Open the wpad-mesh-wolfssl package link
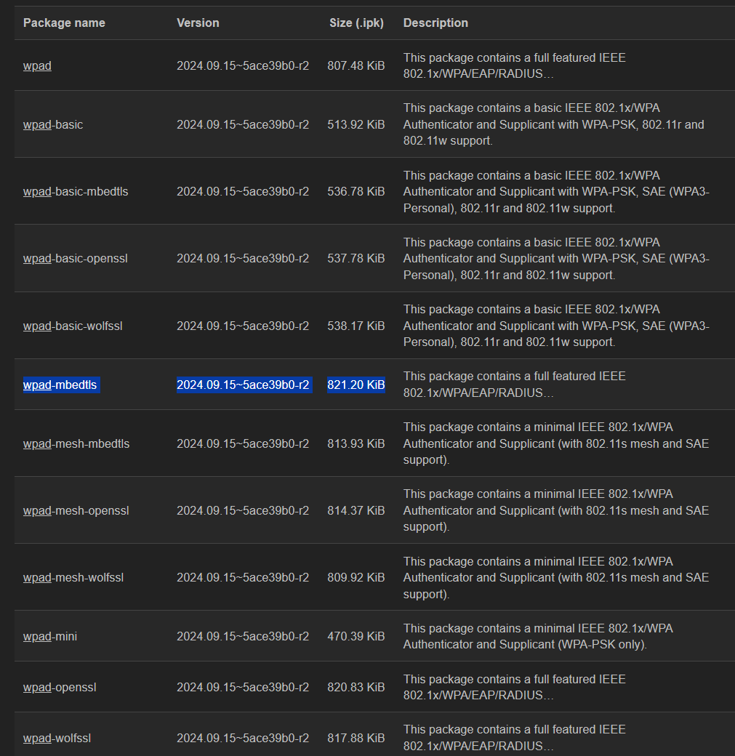Screen dimensions: 735x756 coord(73,578)
